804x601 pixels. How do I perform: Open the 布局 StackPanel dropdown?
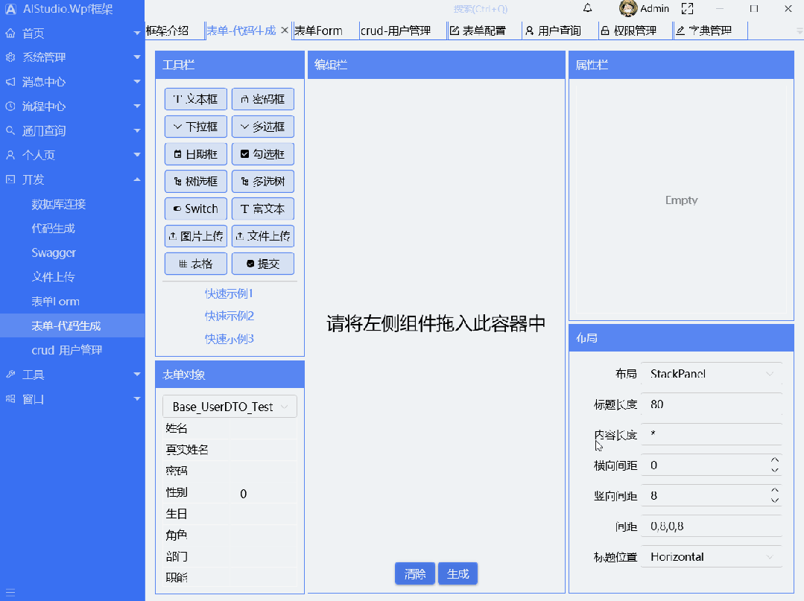tap(712, 374)
